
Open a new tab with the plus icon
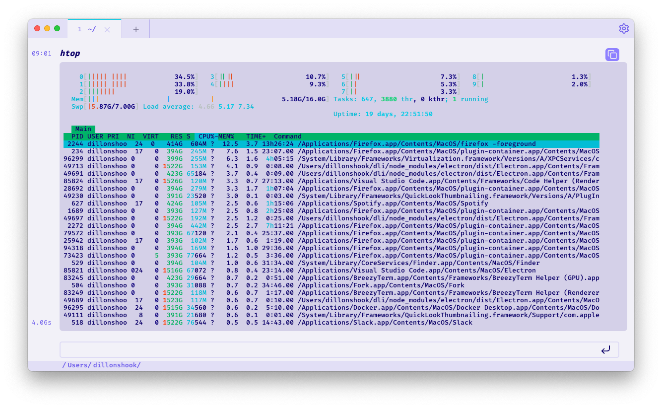click(x=135, y=28)
